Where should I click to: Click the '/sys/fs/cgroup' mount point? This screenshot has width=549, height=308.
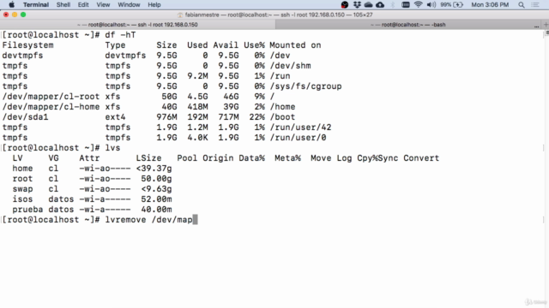pos(305,86)
